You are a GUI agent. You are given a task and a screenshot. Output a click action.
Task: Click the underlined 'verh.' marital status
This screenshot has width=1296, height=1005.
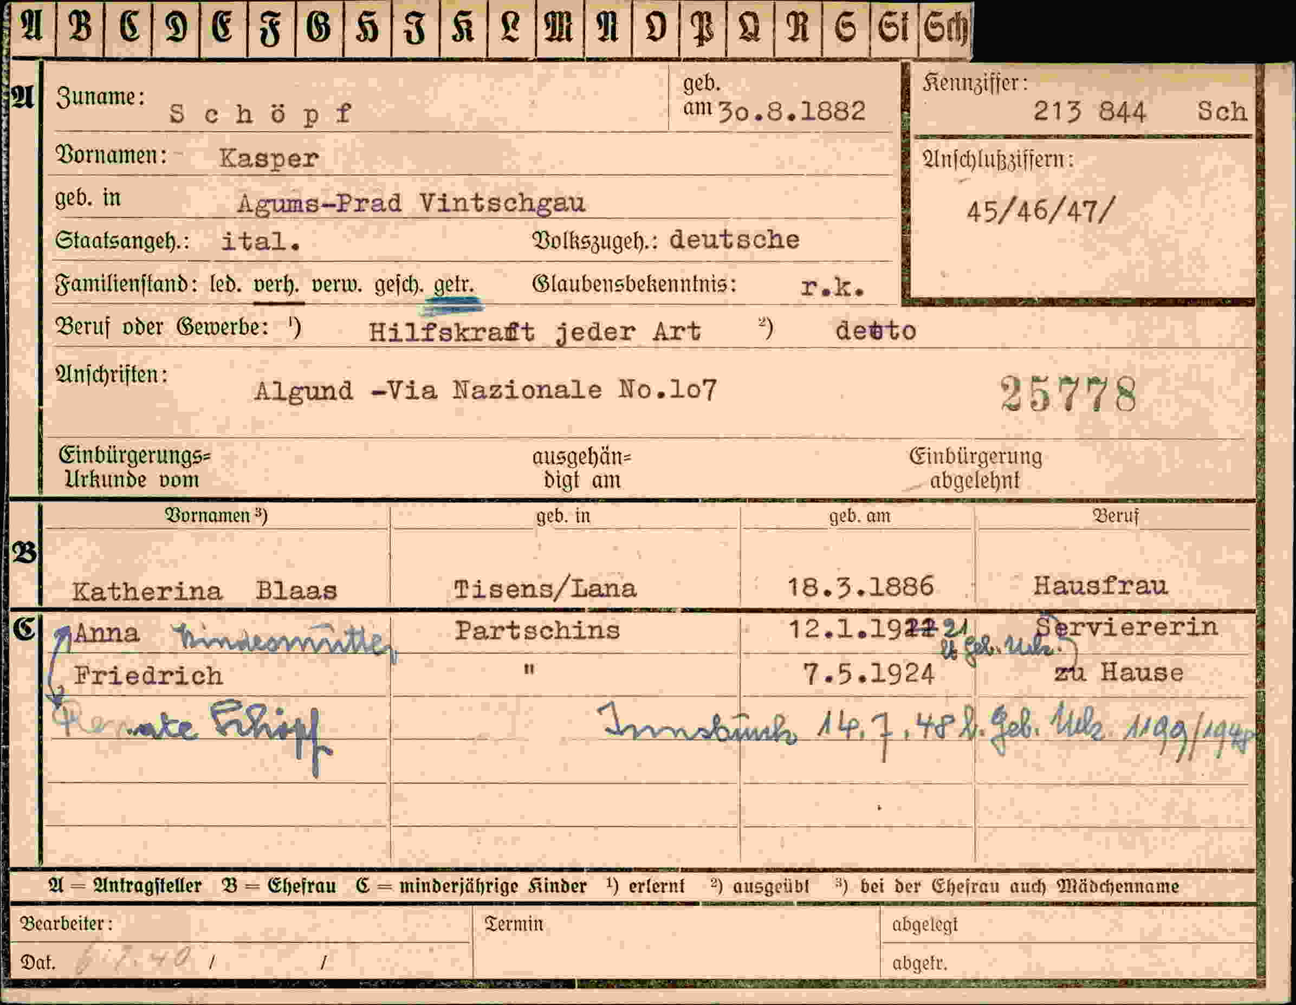276,286
